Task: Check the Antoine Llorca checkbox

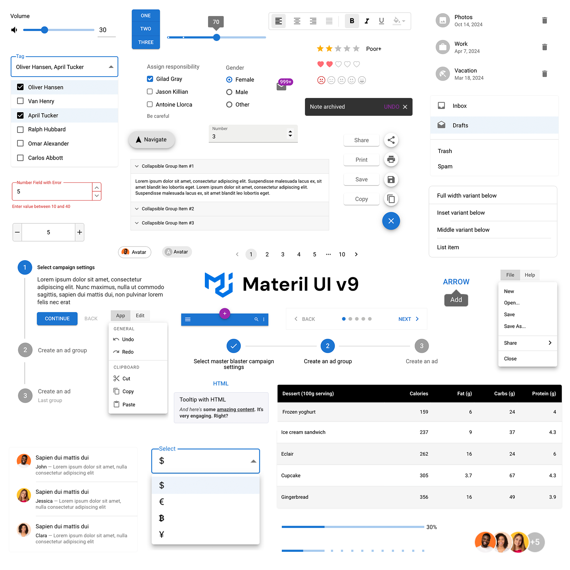Action: point(150,104)
